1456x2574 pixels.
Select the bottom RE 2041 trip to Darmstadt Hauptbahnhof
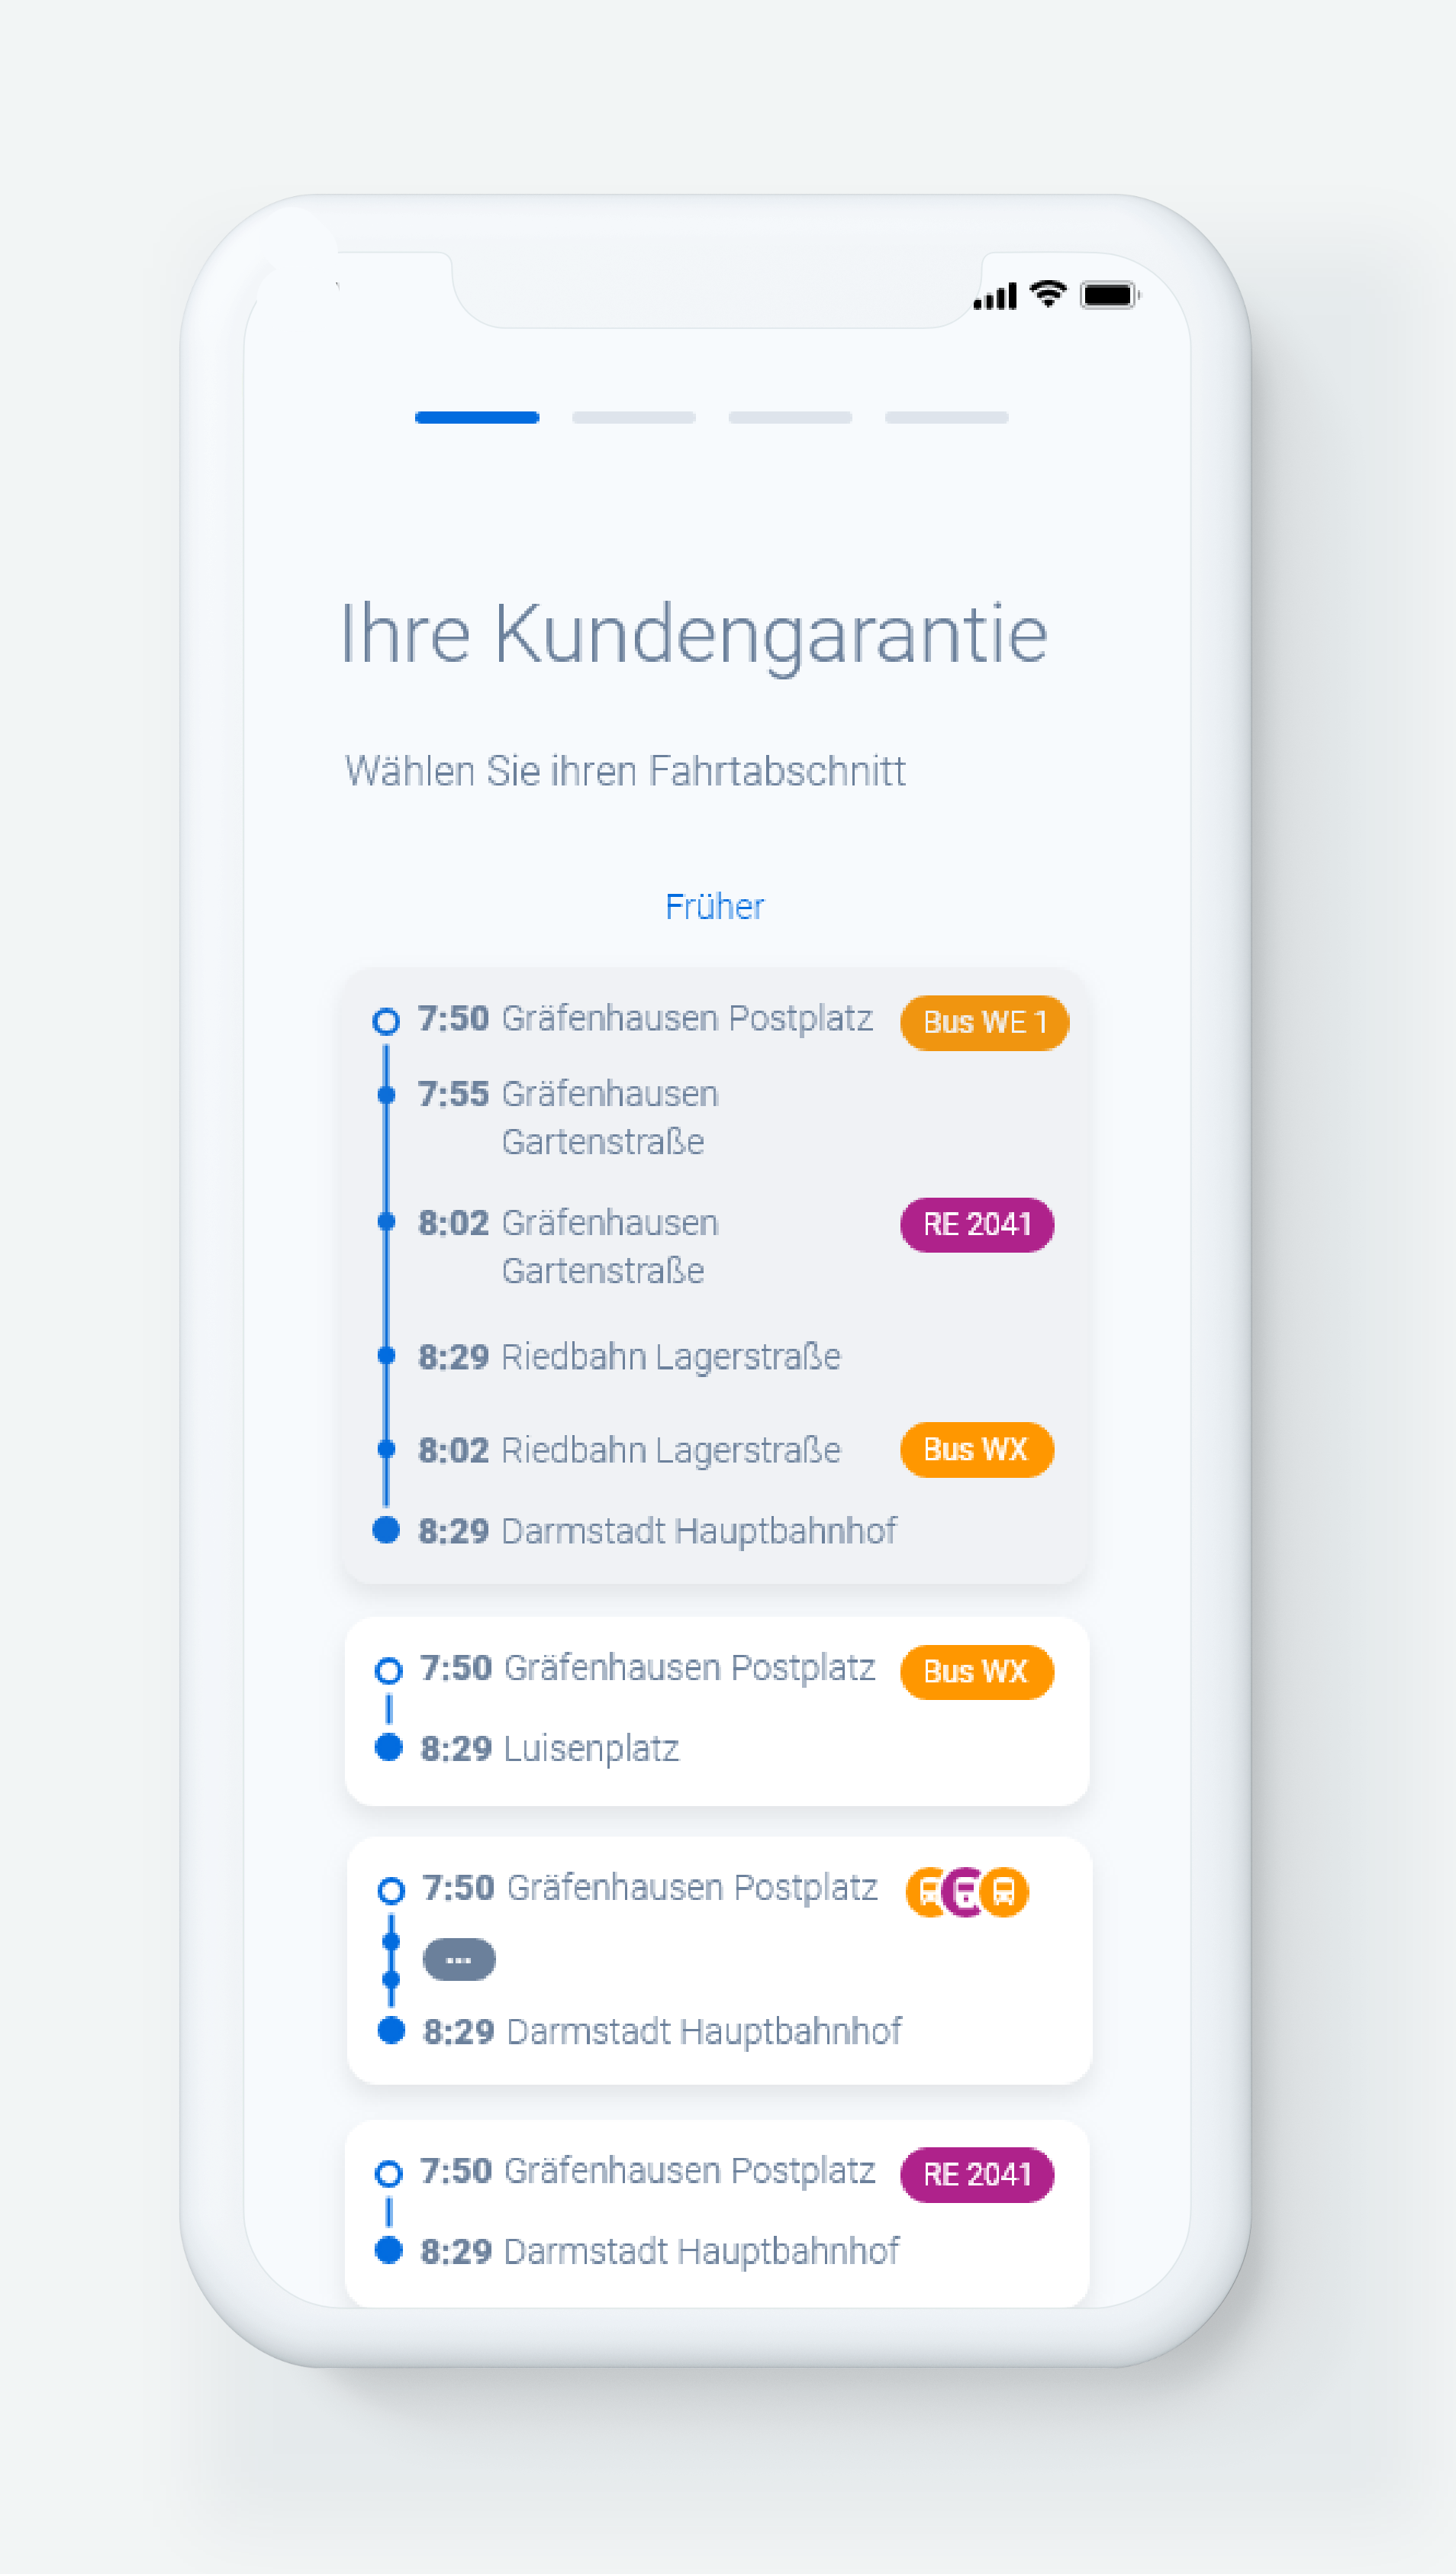717,2212
